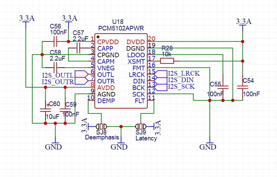Click the OUTL pin label
Screen dimensions: 277x177
coord(106,75)
